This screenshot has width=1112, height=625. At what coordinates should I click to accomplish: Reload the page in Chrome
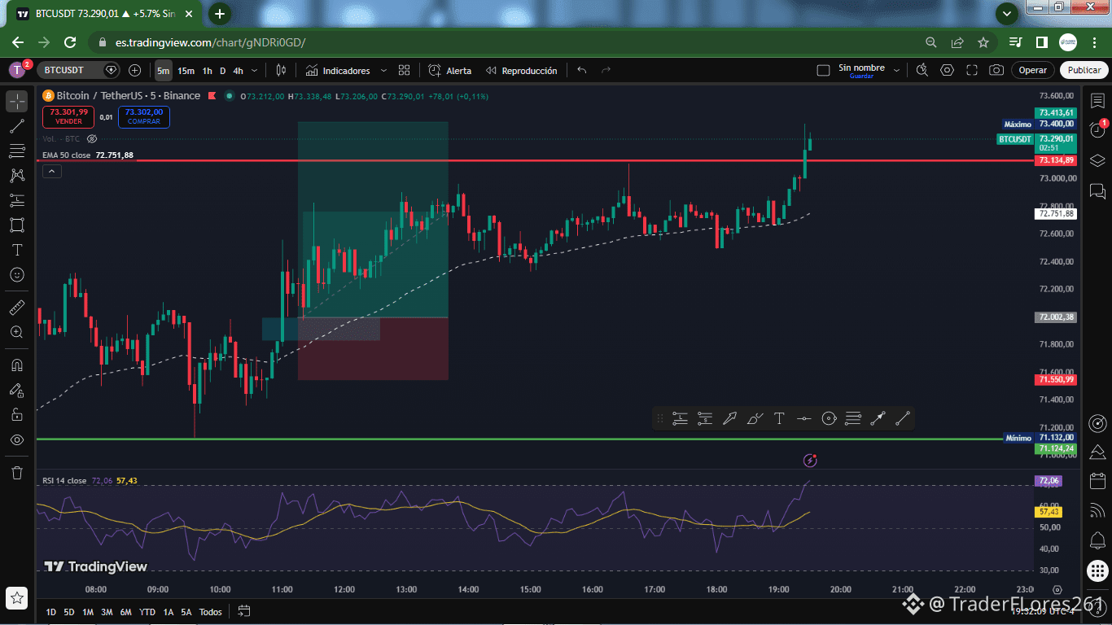tap(70, 42)
